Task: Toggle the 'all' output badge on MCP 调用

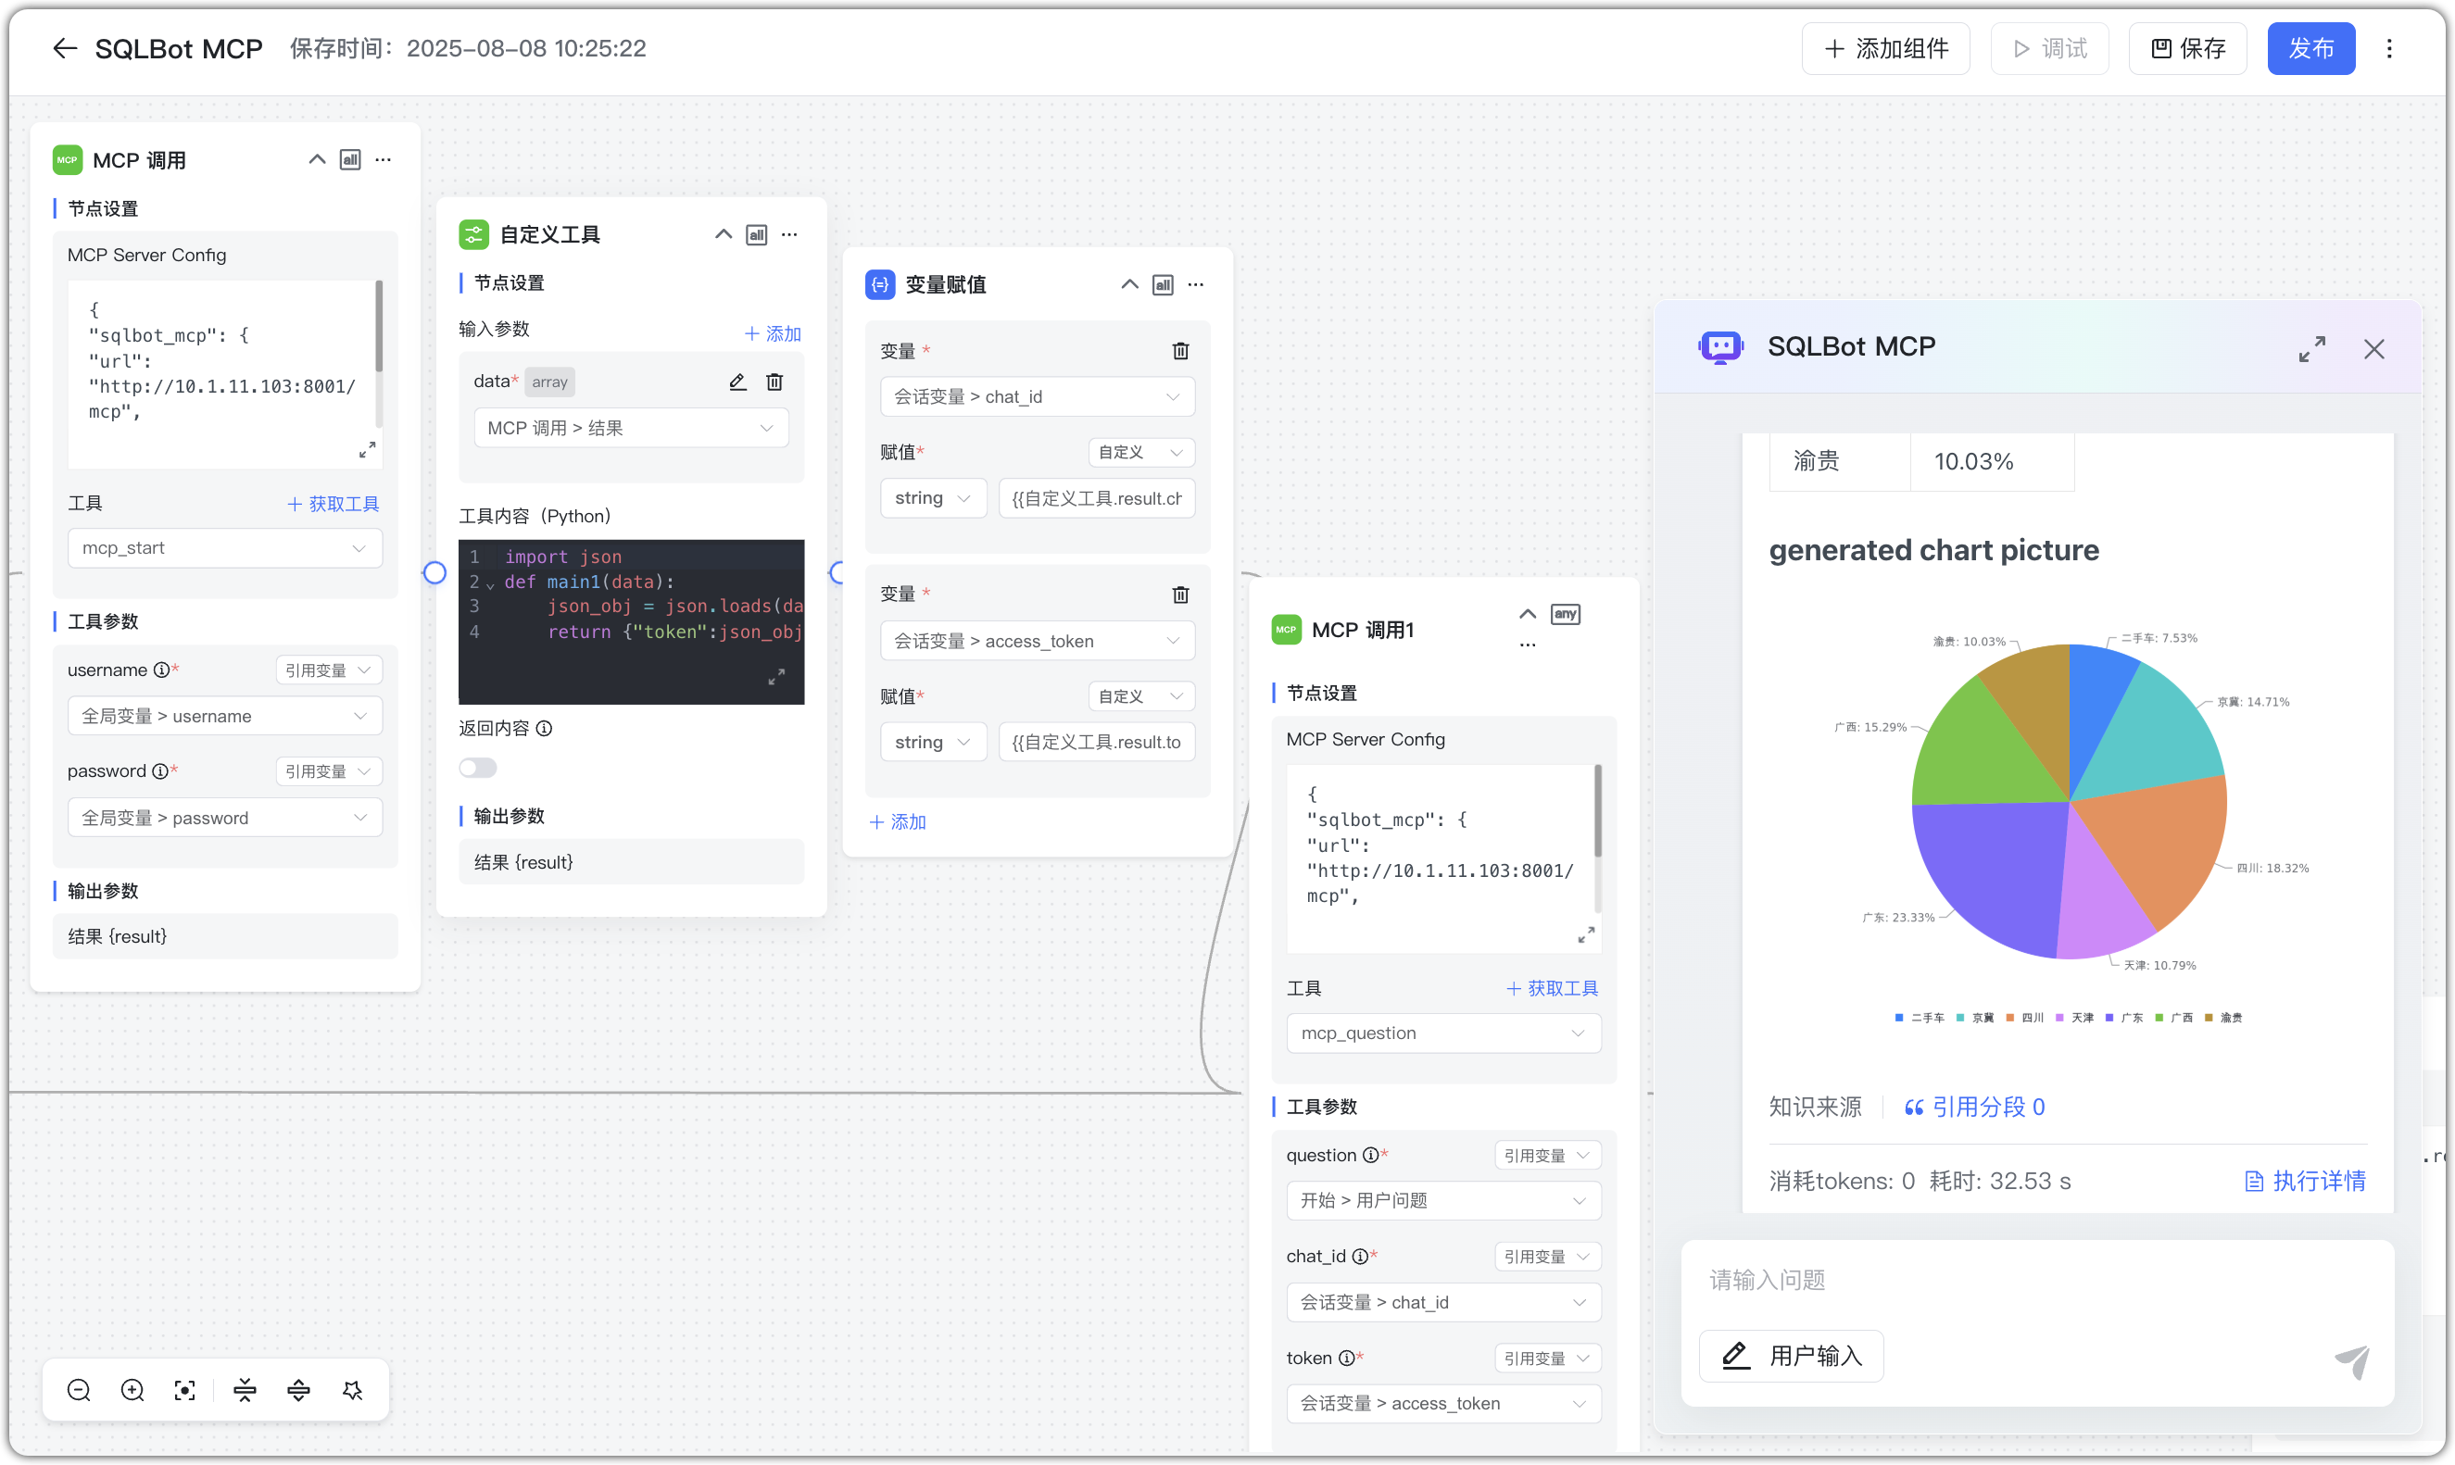Action: tap(350, 159)
